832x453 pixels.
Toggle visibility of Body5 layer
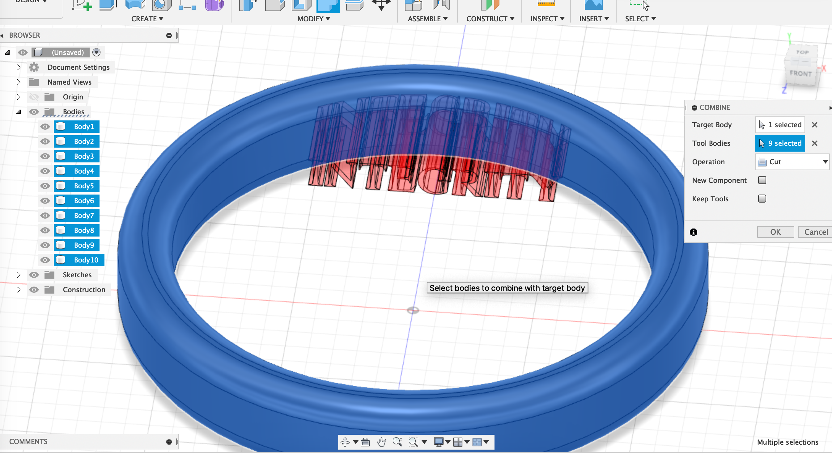(44, 186)
